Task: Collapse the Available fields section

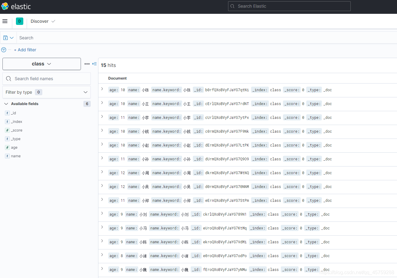Action: 6,104
